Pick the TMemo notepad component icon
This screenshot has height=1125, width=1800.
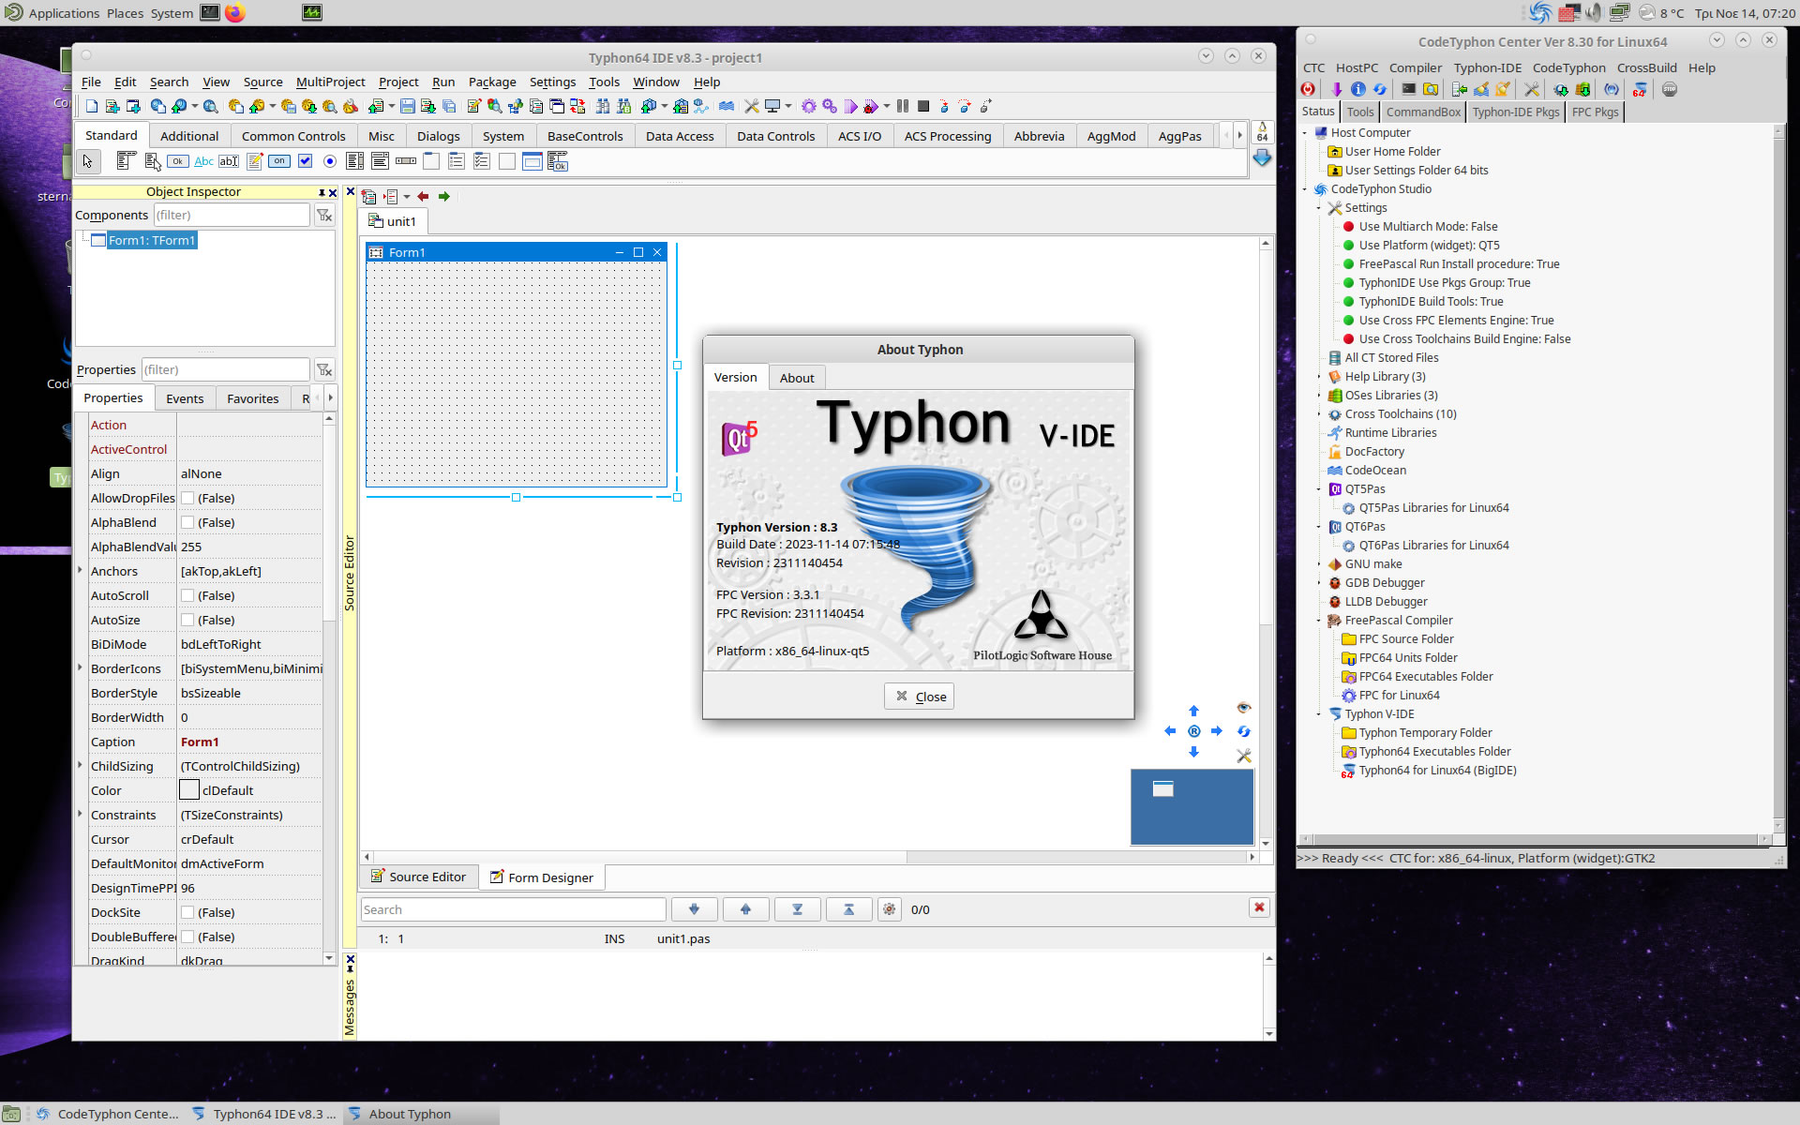[254, 161]
